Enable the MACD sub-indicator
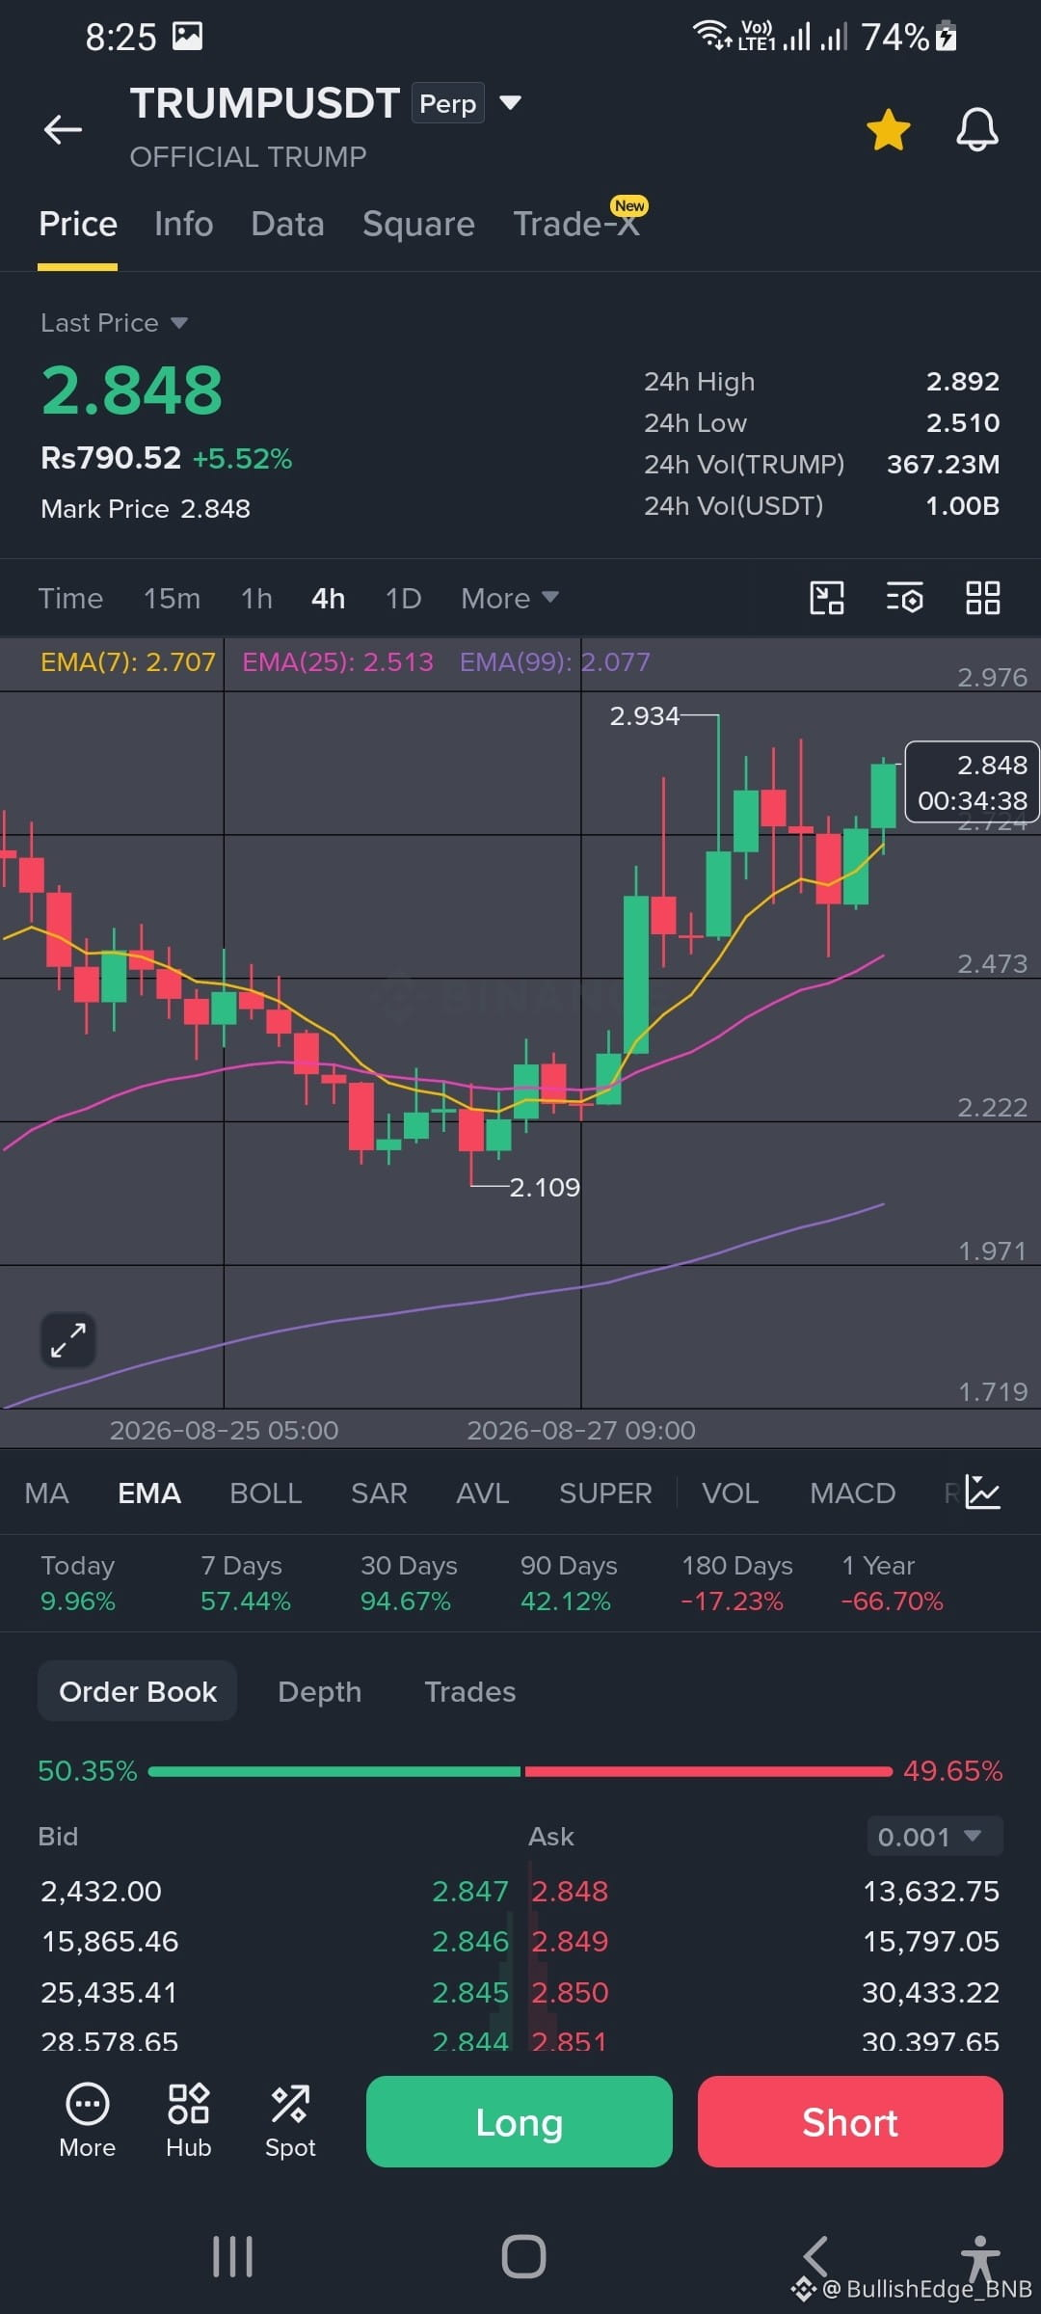1041x2314 pixels. pyautogui.click(x=852, y=1493)
